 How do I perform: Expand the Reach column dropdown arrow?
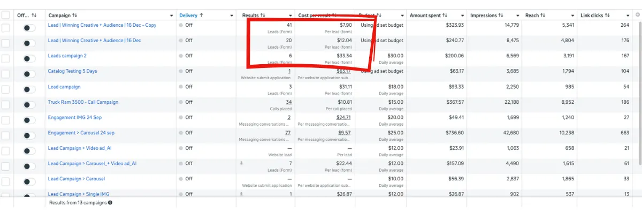pyautogui.click(x=573, y=16)
